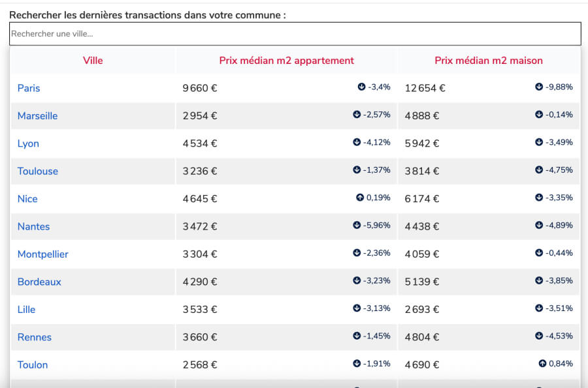The width and height of the screenshot is (588, 388).
Task: Click the Ville column header
Action: pos(93,61)
